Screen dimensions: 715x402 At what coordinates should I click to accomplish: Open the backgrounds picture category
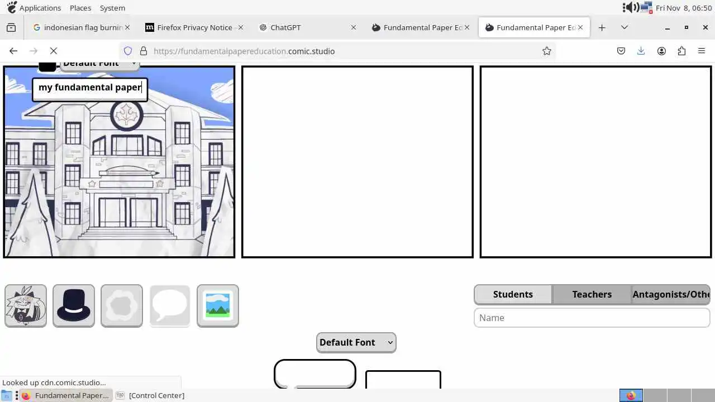[218, 305]
